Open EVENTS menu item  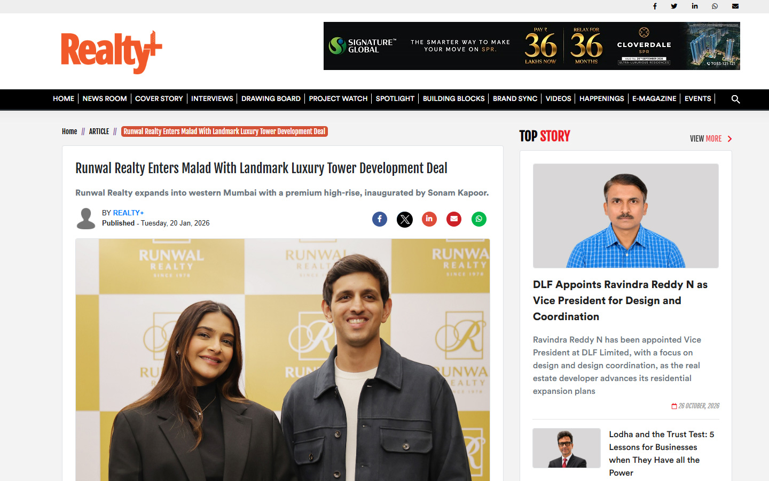698,99
